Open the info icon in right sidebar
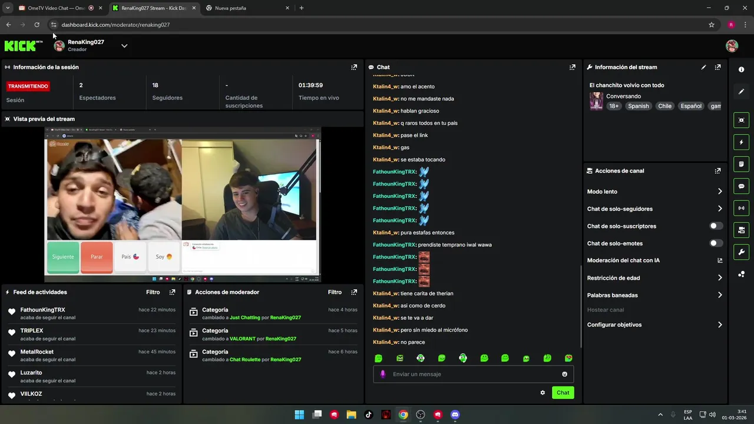Image resolution: width=754 pixels, height=424 pixels. 741,69
